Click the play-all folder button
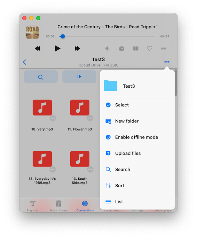197x238 pixels. coord(79,77)
